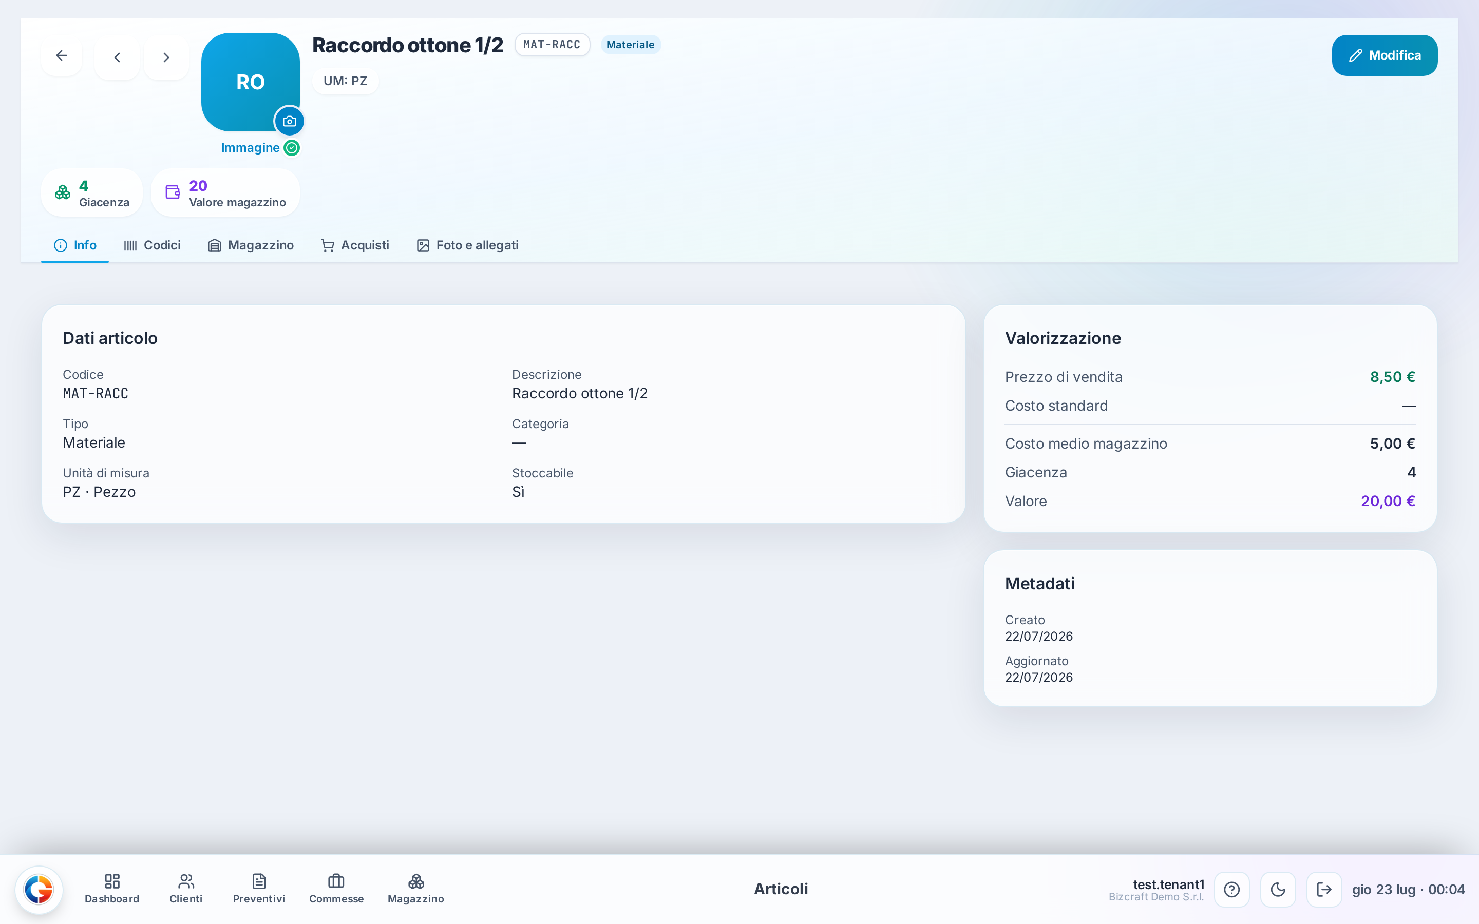The height and width of the screenshot is (924, 1479).
Task: Open Commesse from bottom navigation
Action: click(336, 889)
